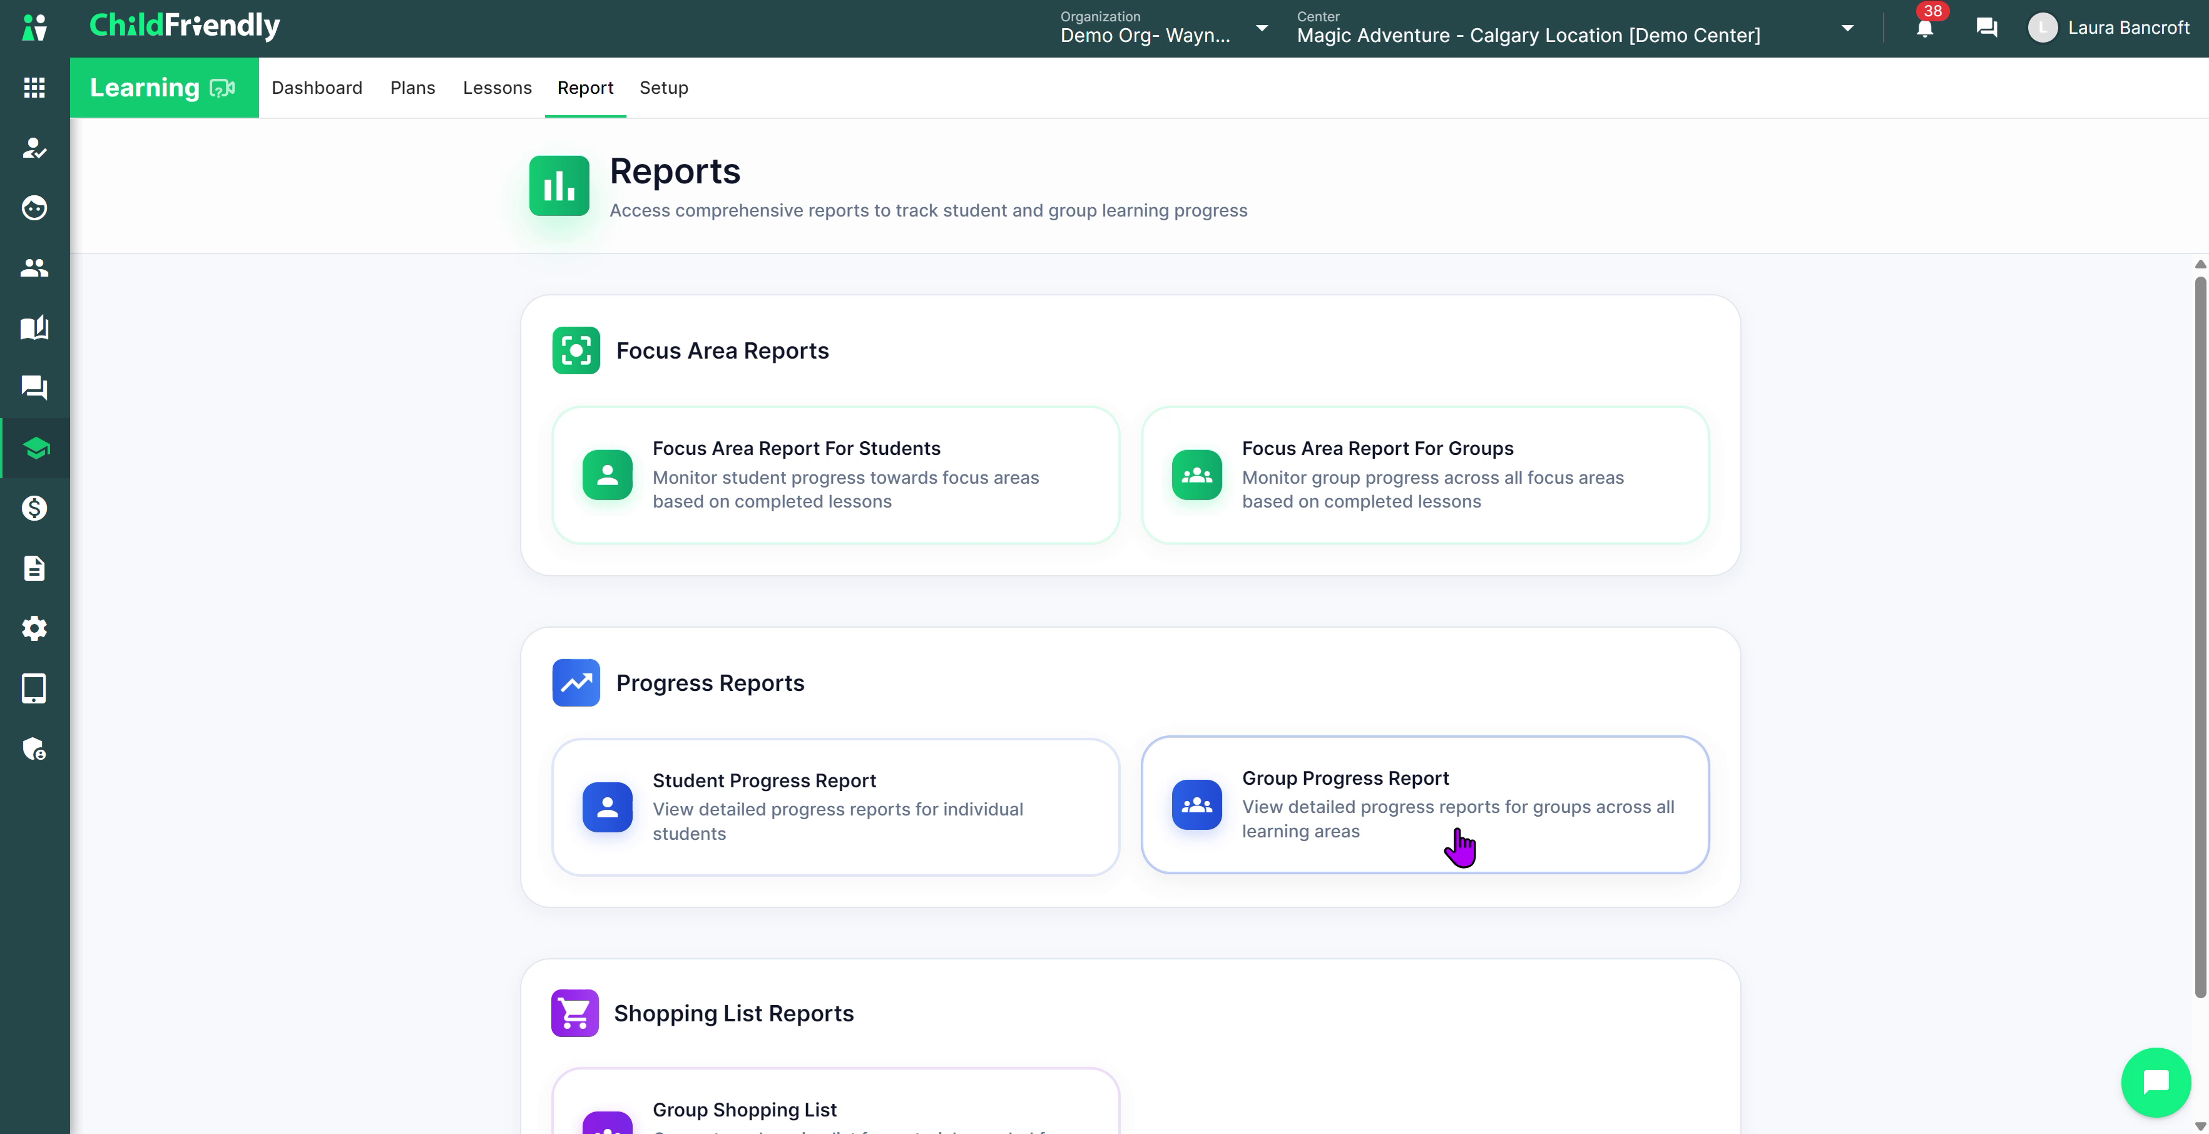The height and width of the screenshot is (1134, 2209).
Task: Click 'View detailed progress reports for individual students' text
Action: (x=838, y=821)
